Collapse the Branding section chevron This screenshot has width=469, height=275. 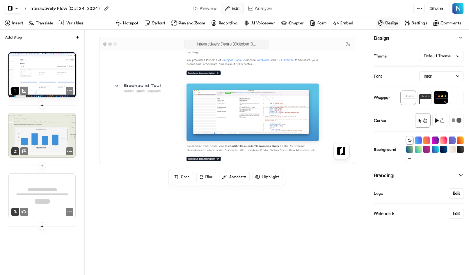pos(461,175)
